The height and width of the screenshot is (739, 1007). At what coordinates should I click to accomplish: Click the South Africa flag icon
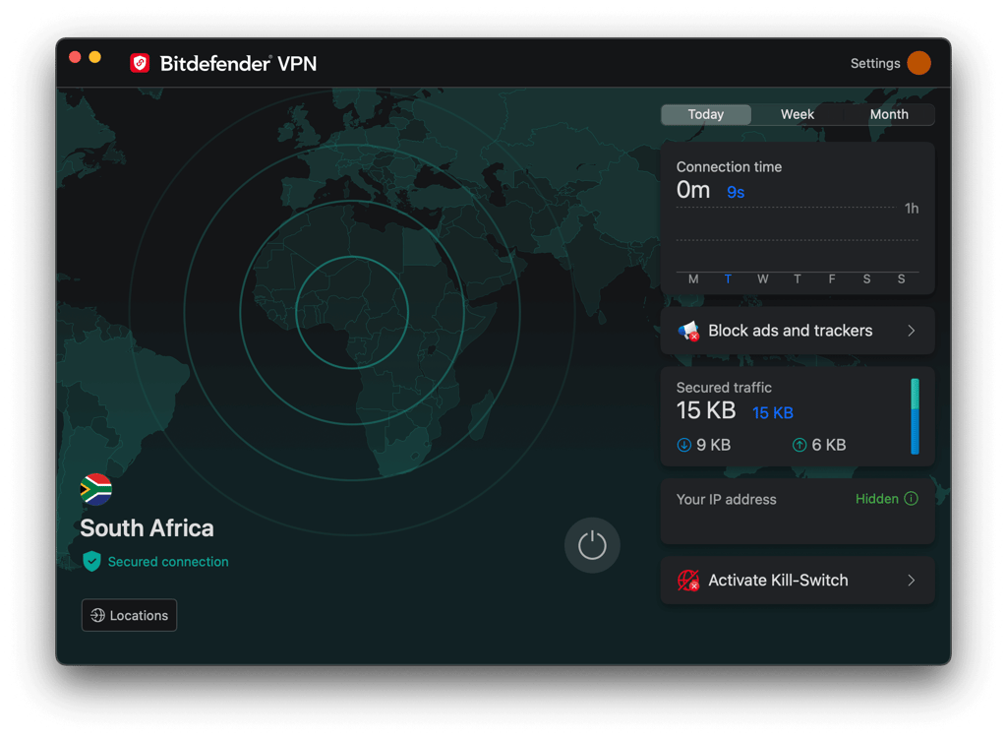coord(95,489)
